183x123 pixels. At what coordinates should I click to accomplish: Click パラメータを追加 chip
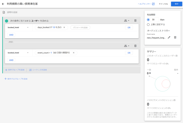click(80, 28)
